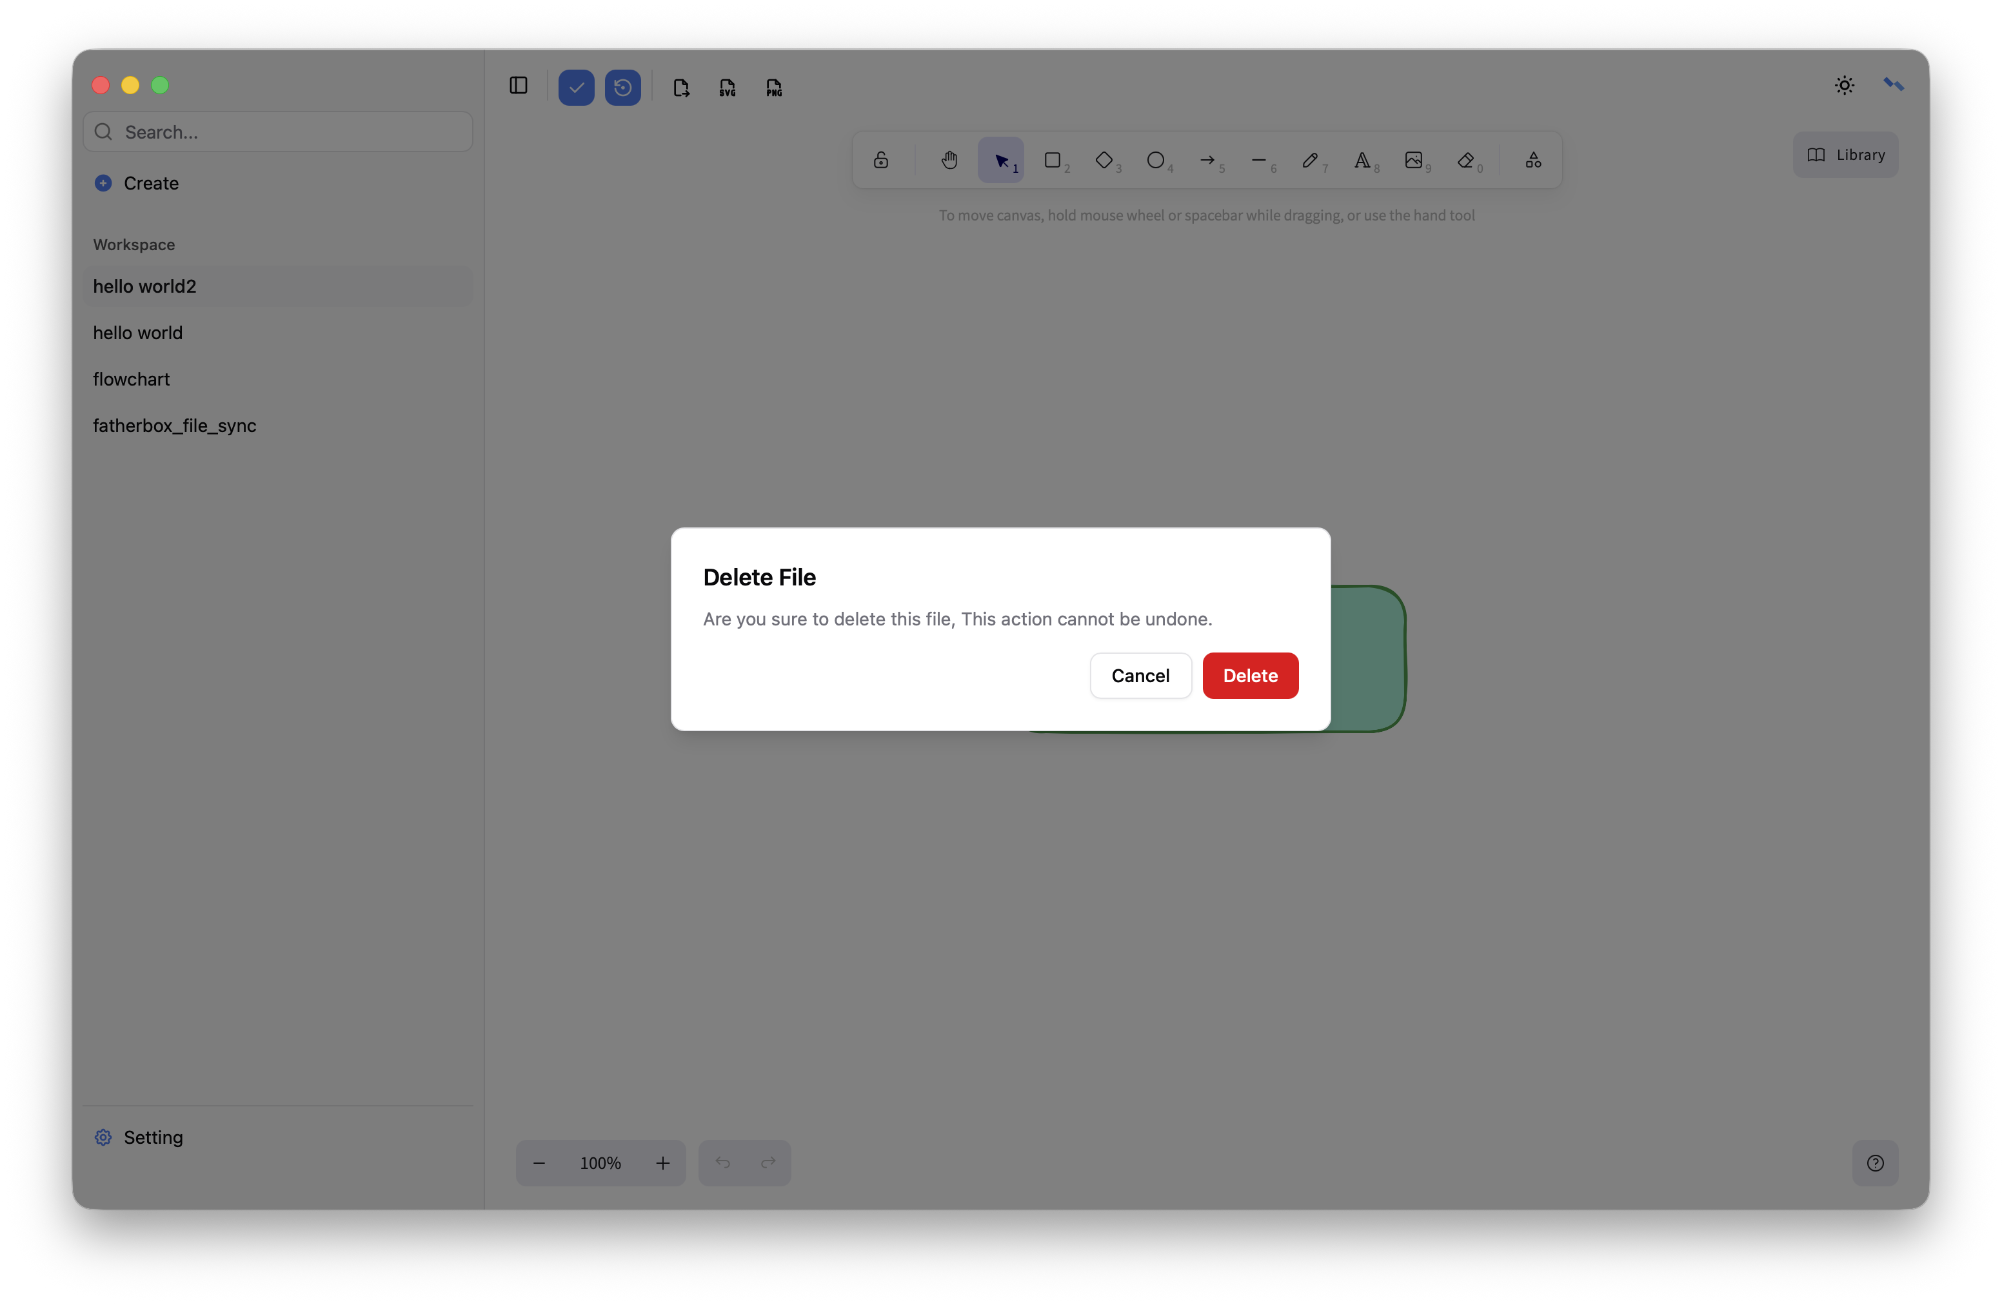This screenshot has width=2002, height=1305.
Task: Toggle the sidebar panel visibility
Action: tap(518, 86)
